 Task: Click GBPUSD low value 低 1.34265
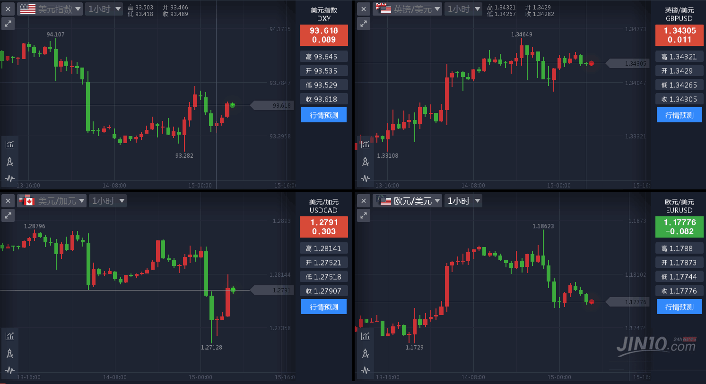[x=680, y=85]
